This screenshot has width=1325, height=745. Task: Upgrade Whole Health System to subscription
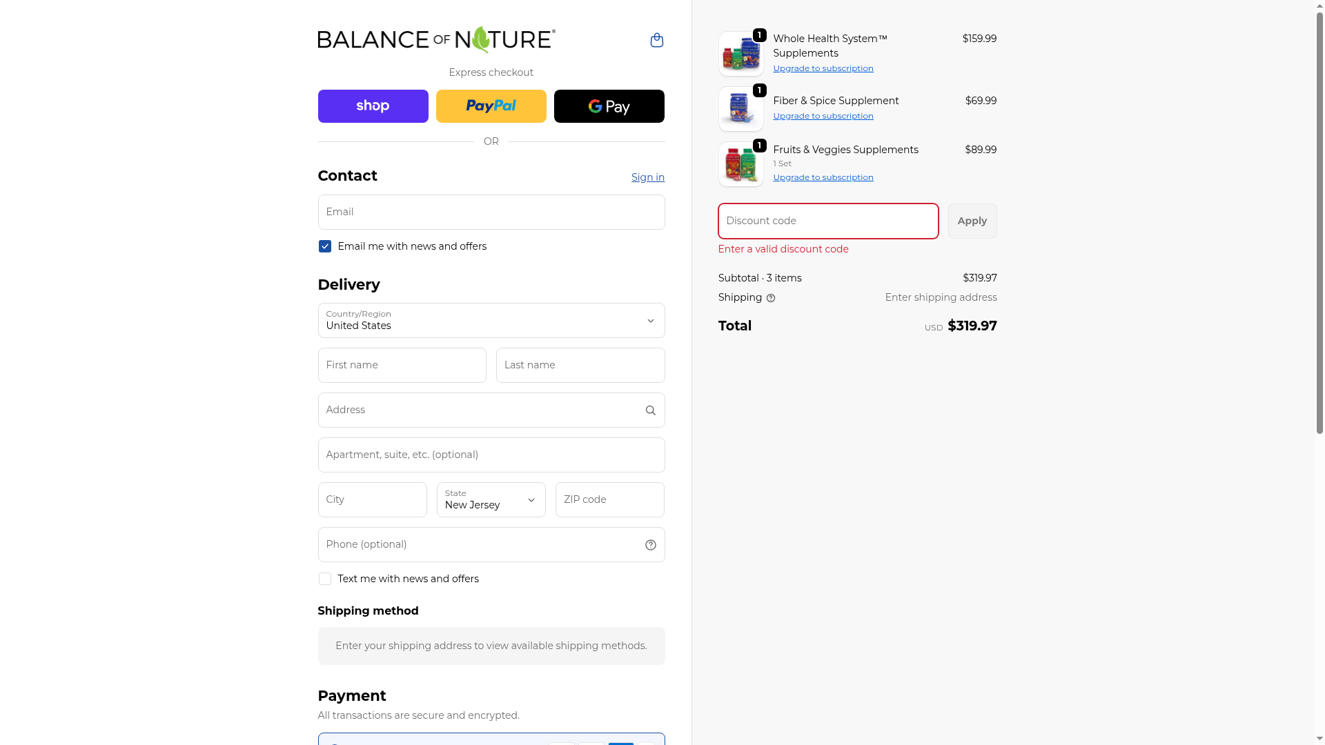point(823,68)
